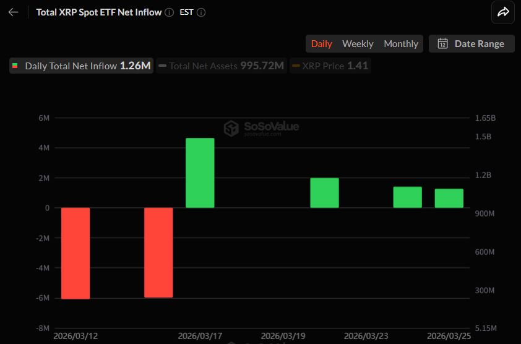Click the rightmost green bar at 2026/03/25
Image resolution: width=521 pixels, height=344 pixels.
click(x=449, y=198)
